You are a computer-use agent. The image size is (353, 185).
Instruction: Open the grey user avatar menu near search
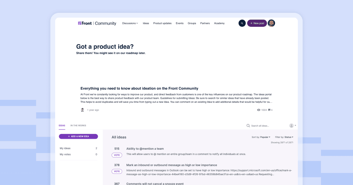[293, 126]
